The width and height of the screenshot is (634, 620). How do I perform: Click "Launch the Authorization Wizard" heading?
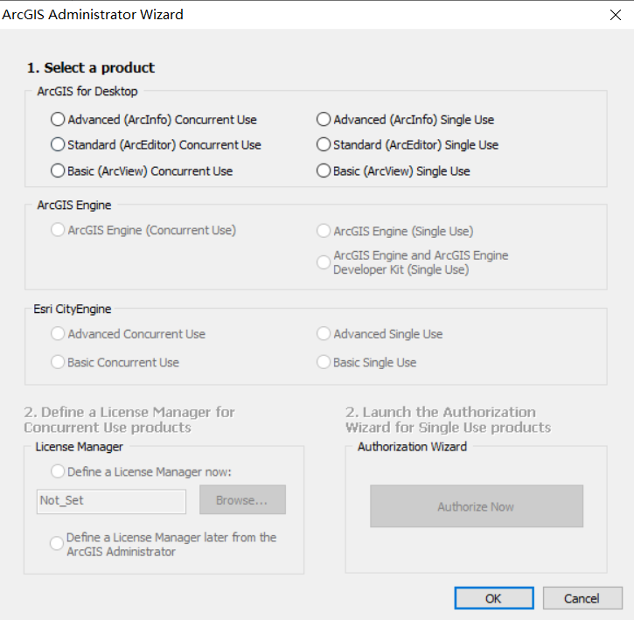(448, 420)
